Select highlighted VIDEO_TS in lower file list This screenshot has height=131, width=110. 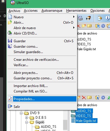pyautogui.click(x=84, y=116)
